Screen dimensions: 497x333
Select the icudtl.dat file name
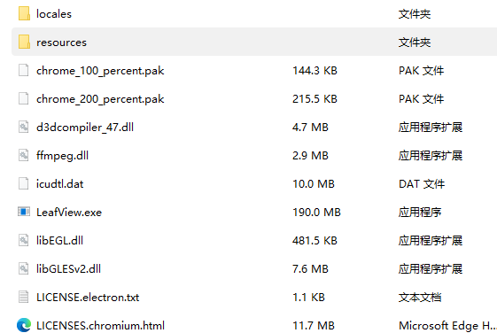coord(59,183)
